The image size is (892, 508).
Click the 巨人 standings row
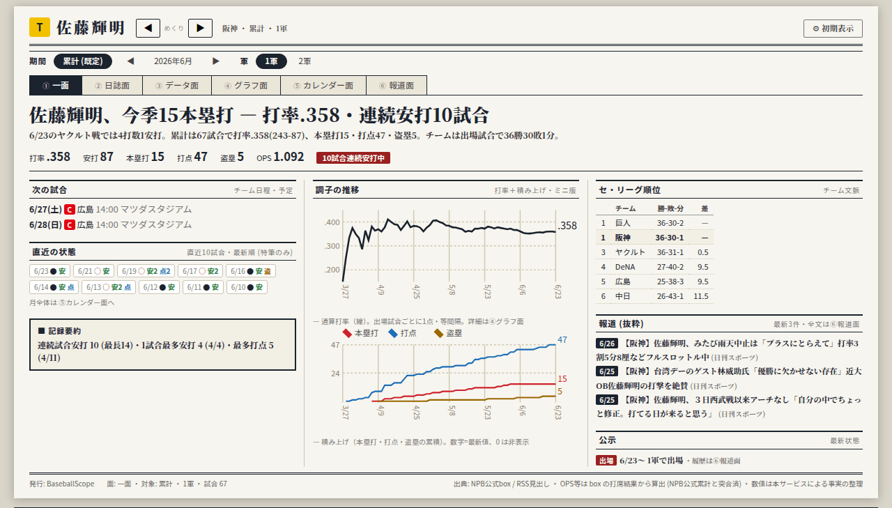654,223
